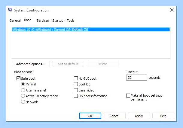Check OS boot information
Screen dimensions: 183x128
[76, 96]
